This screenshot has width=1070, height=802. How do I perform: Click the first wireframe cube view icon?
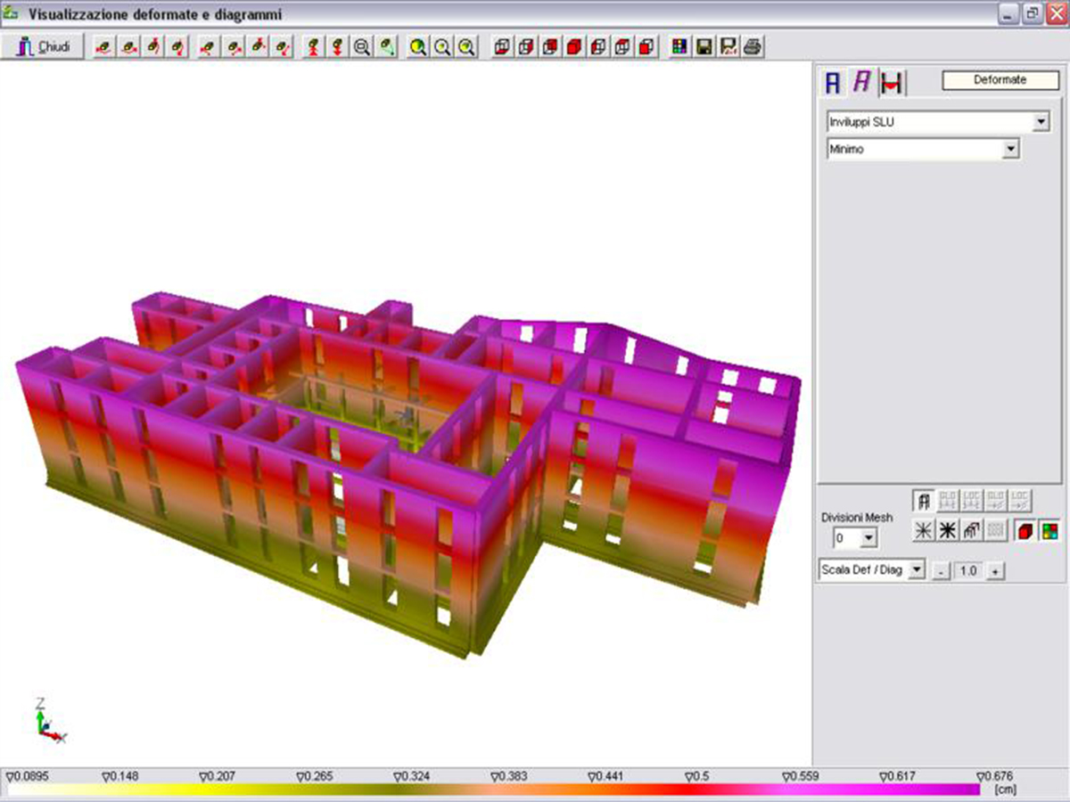pos(502,47)
